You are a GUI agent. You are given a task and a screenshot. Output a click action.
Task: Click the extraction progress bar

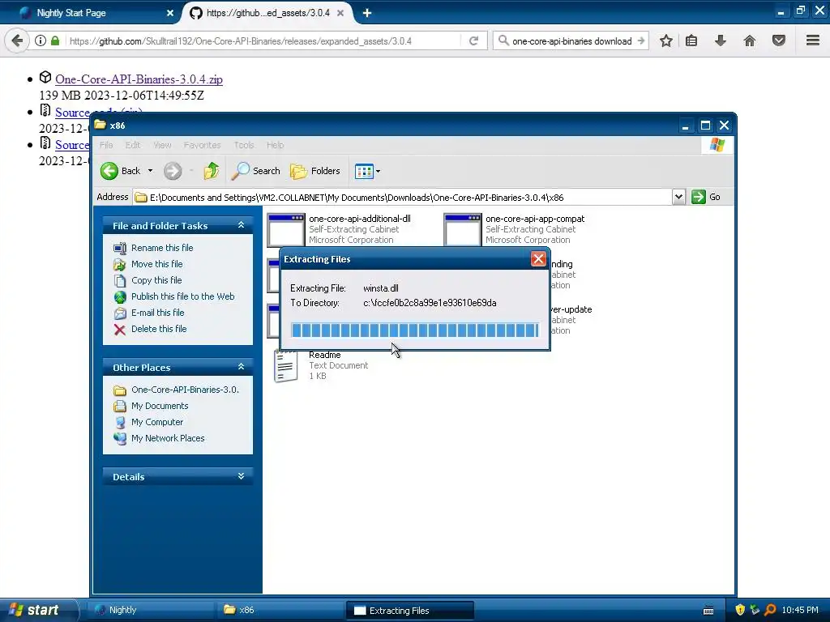415,330
